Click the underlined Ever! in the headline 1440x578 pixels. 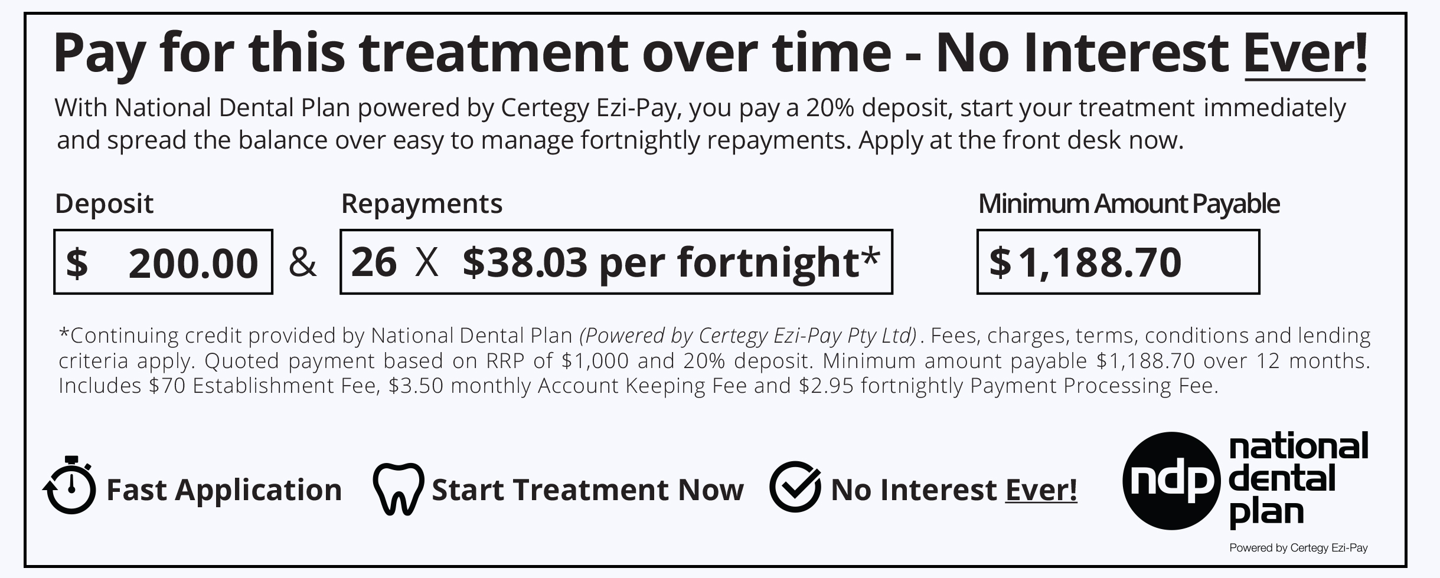(1305, 53)
